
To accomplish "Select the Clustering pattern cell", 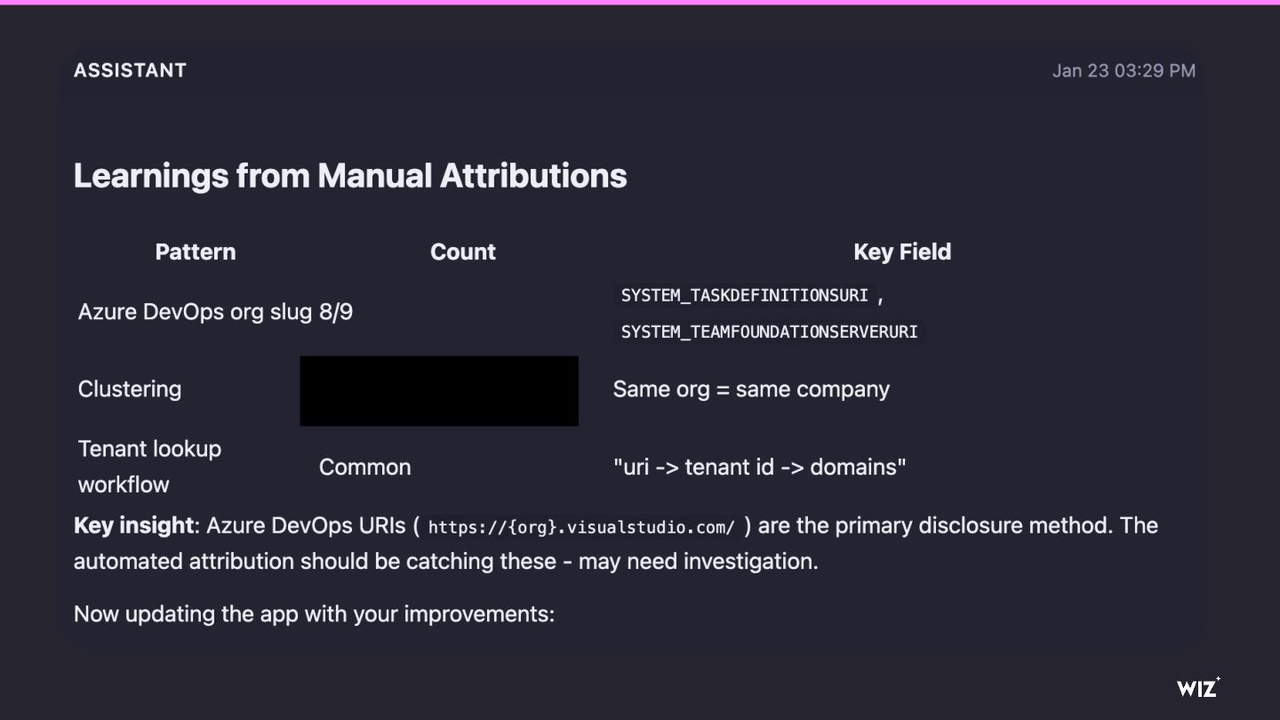I will 130,389.
